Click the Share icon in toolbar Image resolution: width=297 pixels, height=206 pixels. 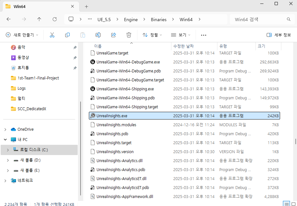(113, 35)
